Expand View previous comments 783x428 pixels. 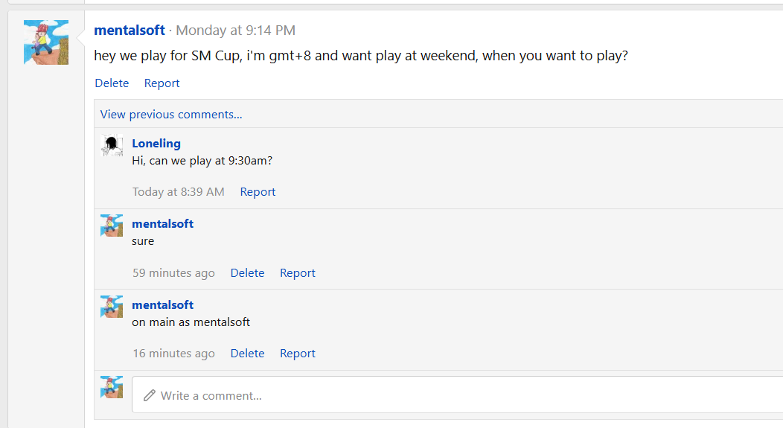170,115
